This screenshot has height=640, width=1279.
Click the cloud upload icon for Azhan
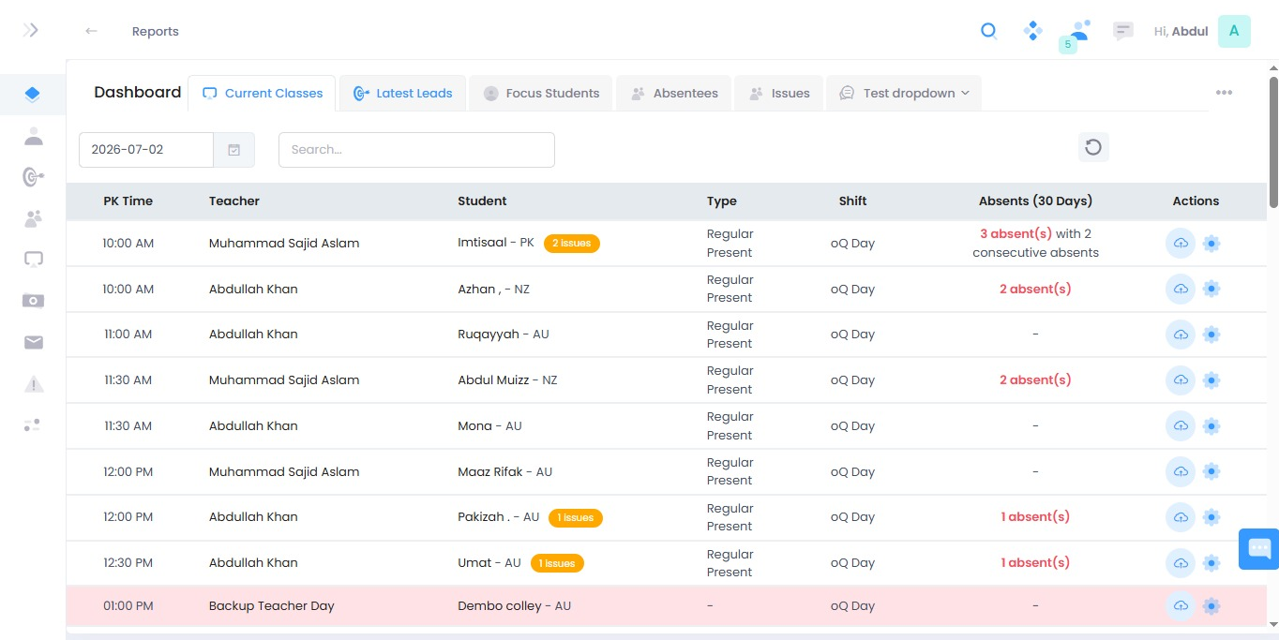tap(1181, 289)
